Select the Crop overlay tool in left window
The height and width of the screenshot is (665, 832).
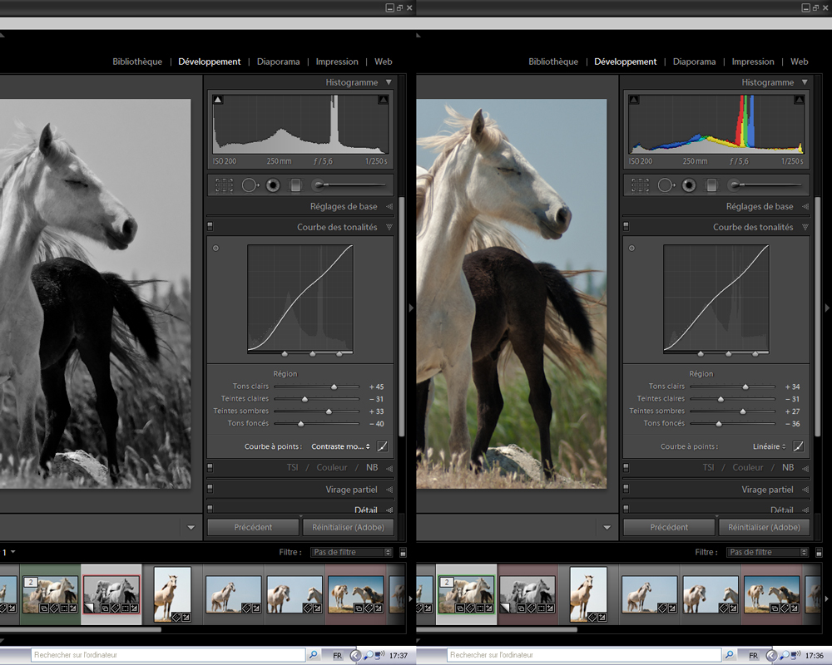224,185
